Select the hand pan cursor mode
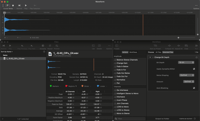This screenshot has width=200, height=121. [x=13, y=6]
